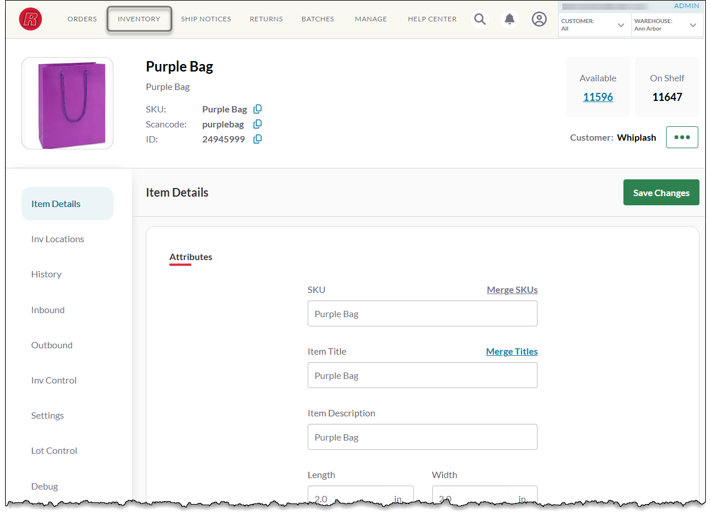
Task: Open more actions with the ellipsis button
Action: pos(682,137)
